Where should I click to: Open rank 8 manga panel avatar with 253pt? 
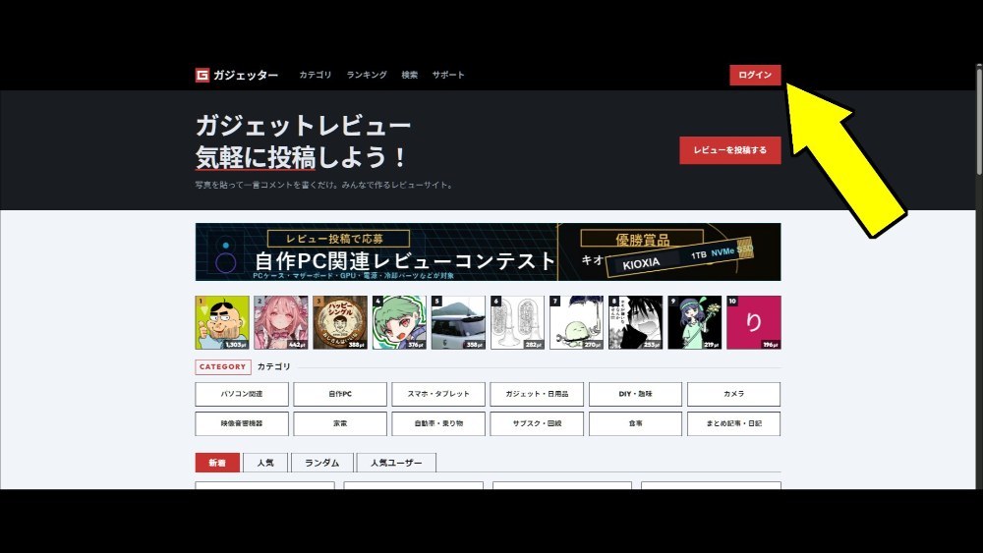pyautogui.click(x=636, y=322)
